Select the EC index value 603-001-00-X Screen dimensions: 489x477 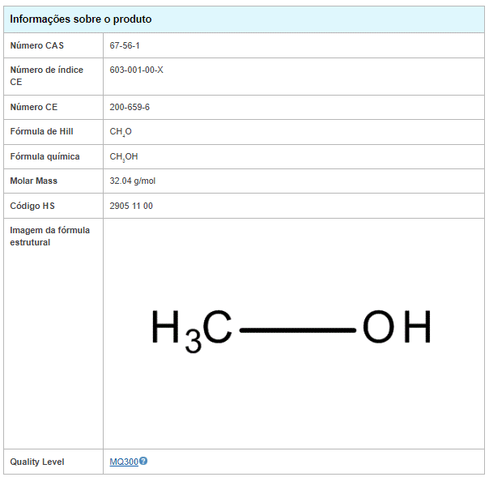point(136,70)
